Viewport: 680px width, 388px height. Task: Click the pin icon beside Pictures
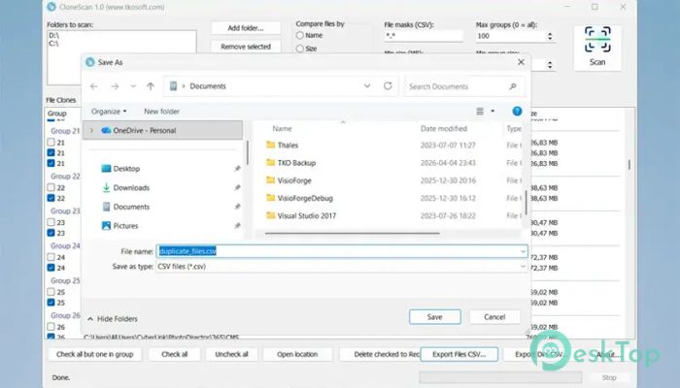pos(237,226)
